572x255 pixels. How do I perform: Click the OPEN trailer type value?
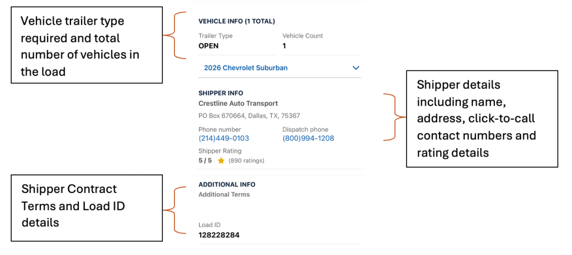209,46
